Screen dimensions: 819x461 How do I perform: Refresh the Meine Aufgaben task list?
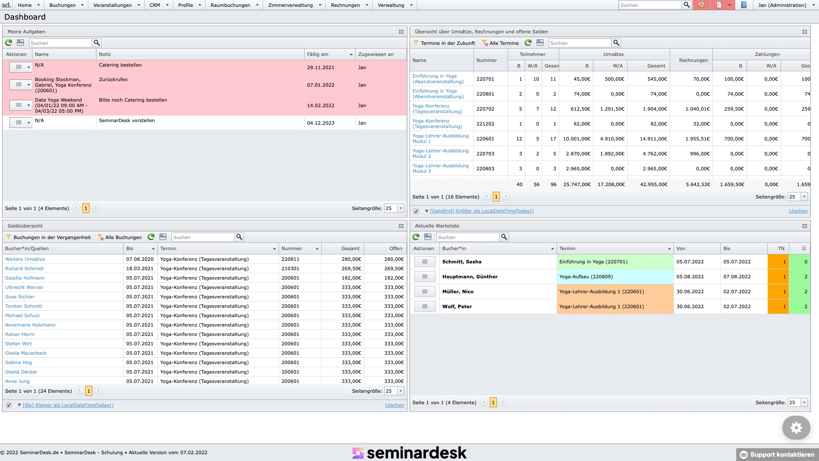point(9,43)
